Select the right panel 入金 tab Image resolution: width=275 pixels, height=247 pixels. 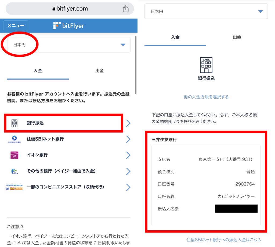(x=175, y=37)
